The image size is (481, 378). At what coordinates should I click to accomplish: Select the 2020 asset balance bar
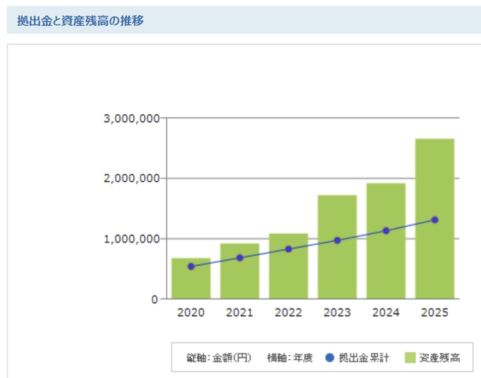pyautogui.click(x=191, y=278)
